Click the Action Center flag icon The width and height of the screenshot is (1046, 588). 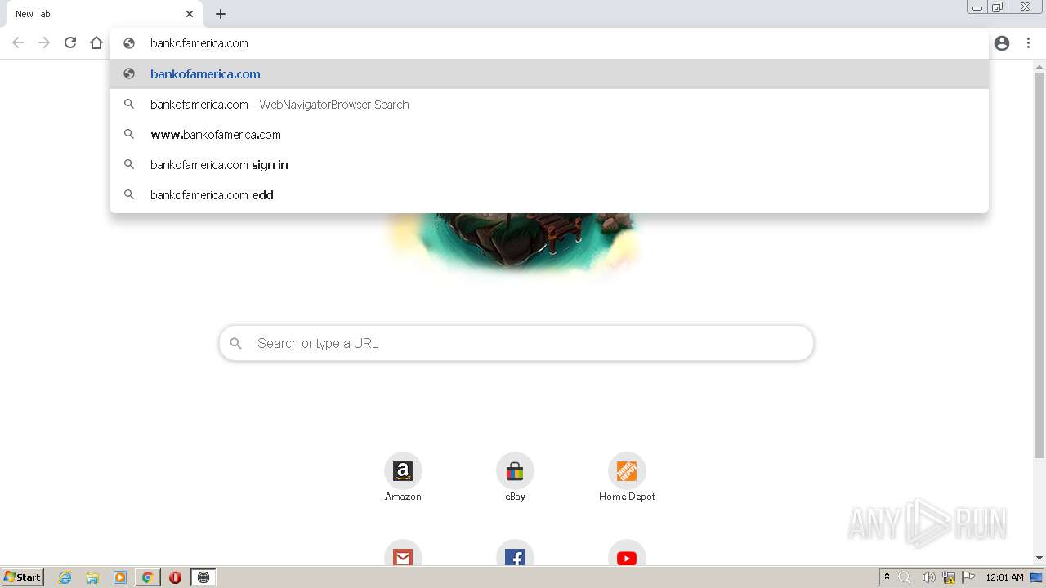click(969, 577)
